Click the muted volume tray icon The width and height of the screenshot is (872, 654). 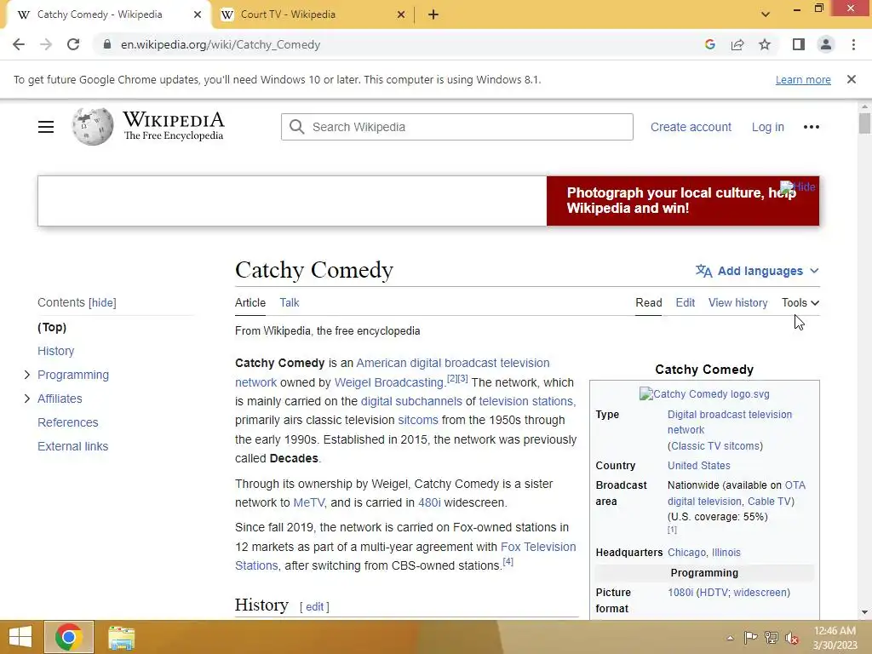click(792, 638)
